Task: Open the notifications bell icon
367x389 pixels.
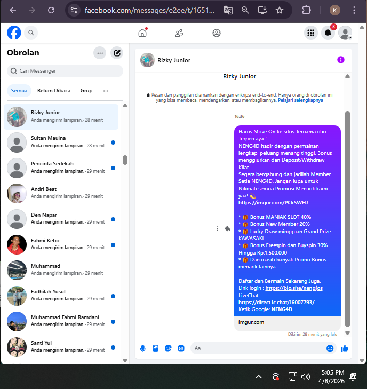Action: (x=328, y=33)
